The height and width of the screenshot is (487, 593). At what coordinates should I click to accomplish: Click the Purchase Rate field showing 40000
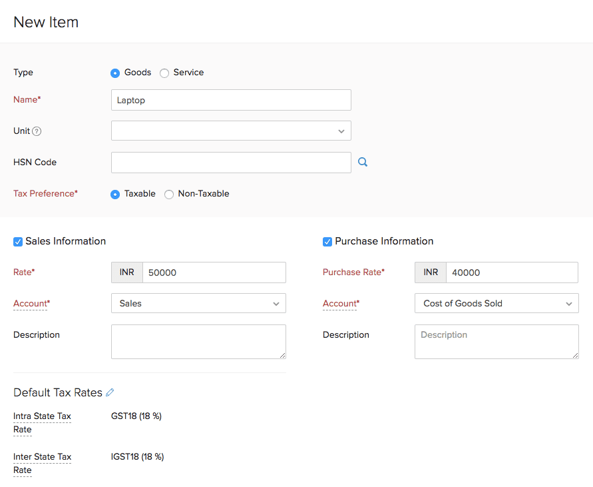[511, 272]
